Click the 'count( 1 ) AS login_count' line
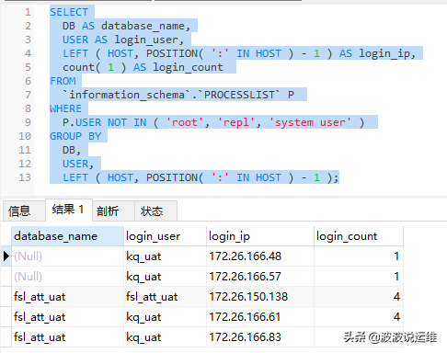The image size is (447, 353). tap(143, 67)
